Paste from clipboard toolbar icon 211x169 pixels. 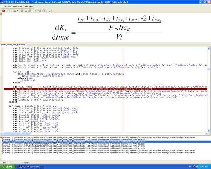44,11
